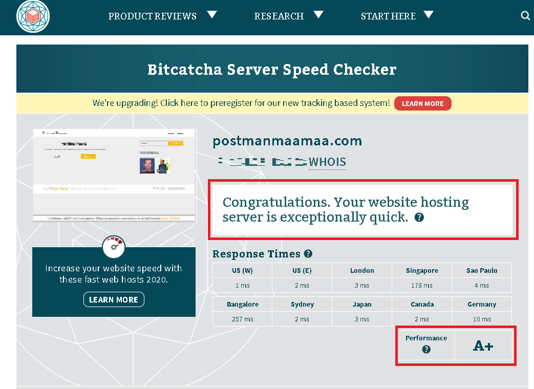Viewport: 534px width, 389px height.
Task: Click the Performance label
Action: [x=426, y=338]
